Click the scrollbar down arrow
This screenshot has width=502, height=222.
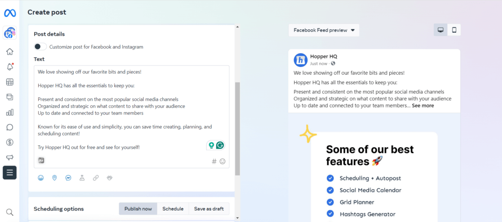237,218
